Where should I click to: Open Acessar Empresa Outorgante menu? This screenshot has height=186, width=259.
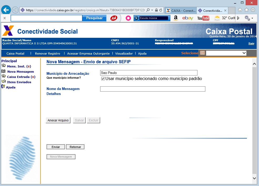coord(88,54)
